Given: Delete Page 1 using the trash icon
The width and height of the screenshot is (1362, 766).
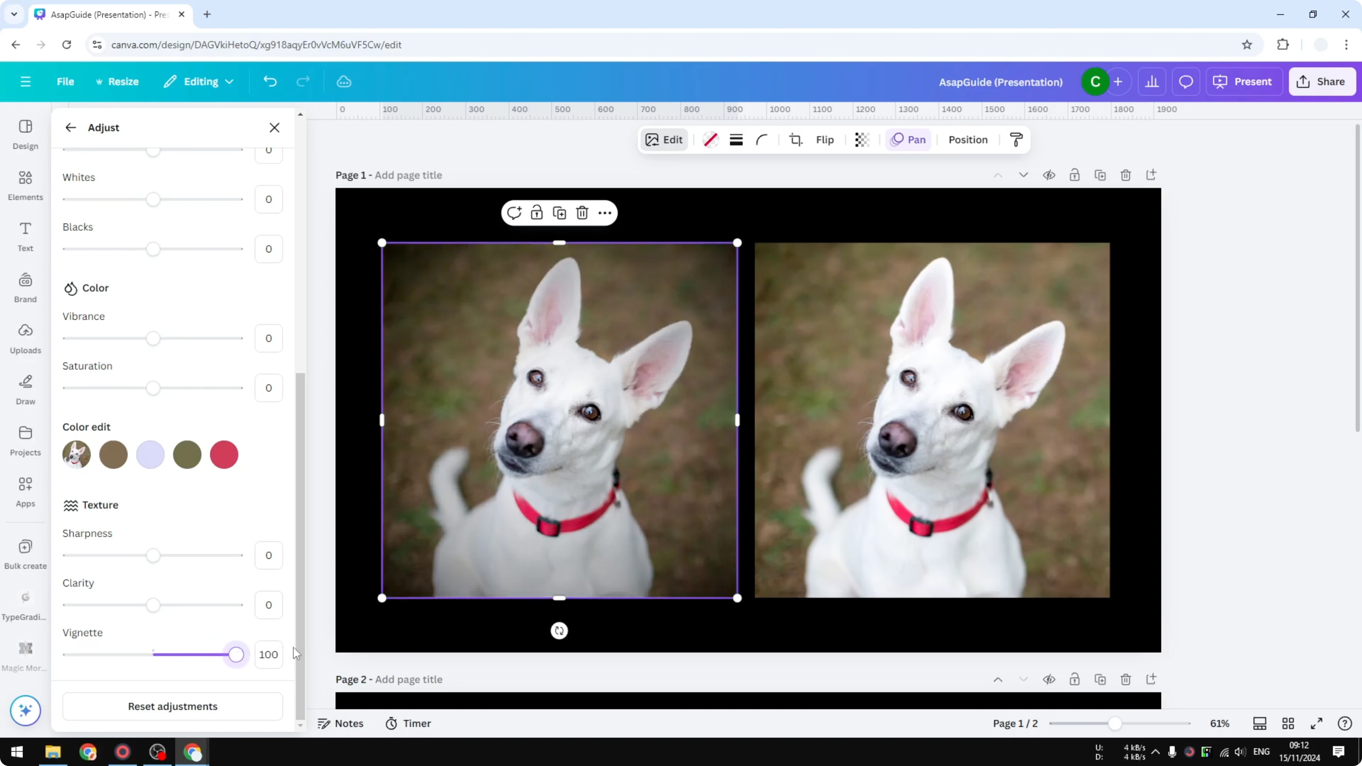Looking at the screenshot, I should (x=1125, y=175).
